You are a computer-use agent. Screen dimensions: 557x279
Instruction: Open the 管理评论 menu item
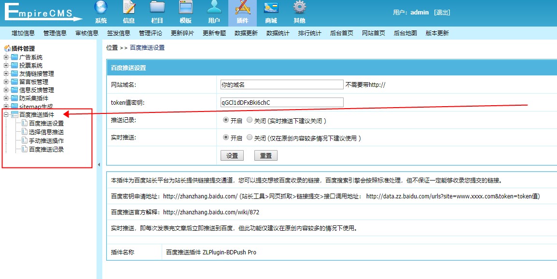tap(151, 33)
